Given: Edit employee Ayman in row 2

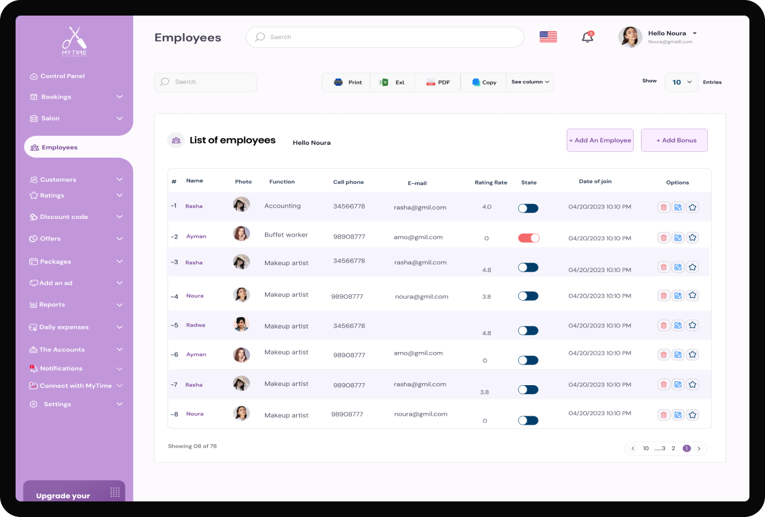Looking at the screenshot, I should pos(678,238).
